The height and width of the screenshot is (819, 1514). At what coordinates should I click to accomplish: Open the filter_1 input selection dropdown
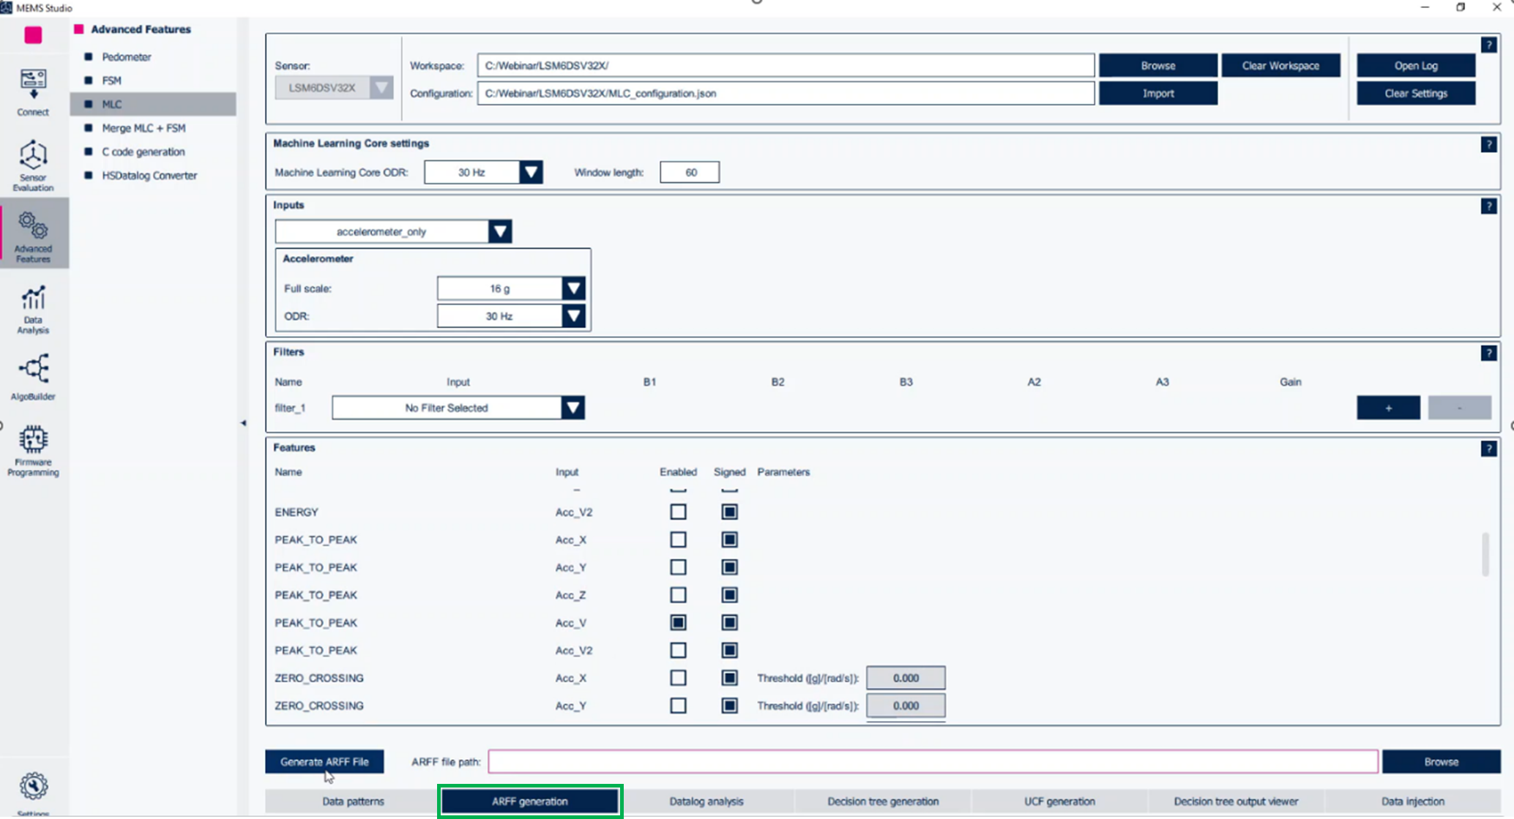click(573, 408)
